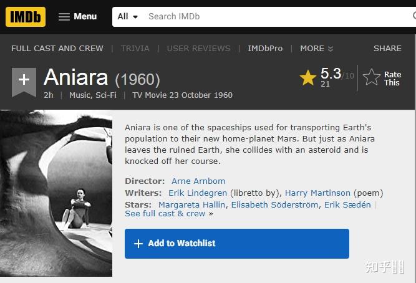
Task: Click the SHARE option
Action: click(x=387, y=48)
